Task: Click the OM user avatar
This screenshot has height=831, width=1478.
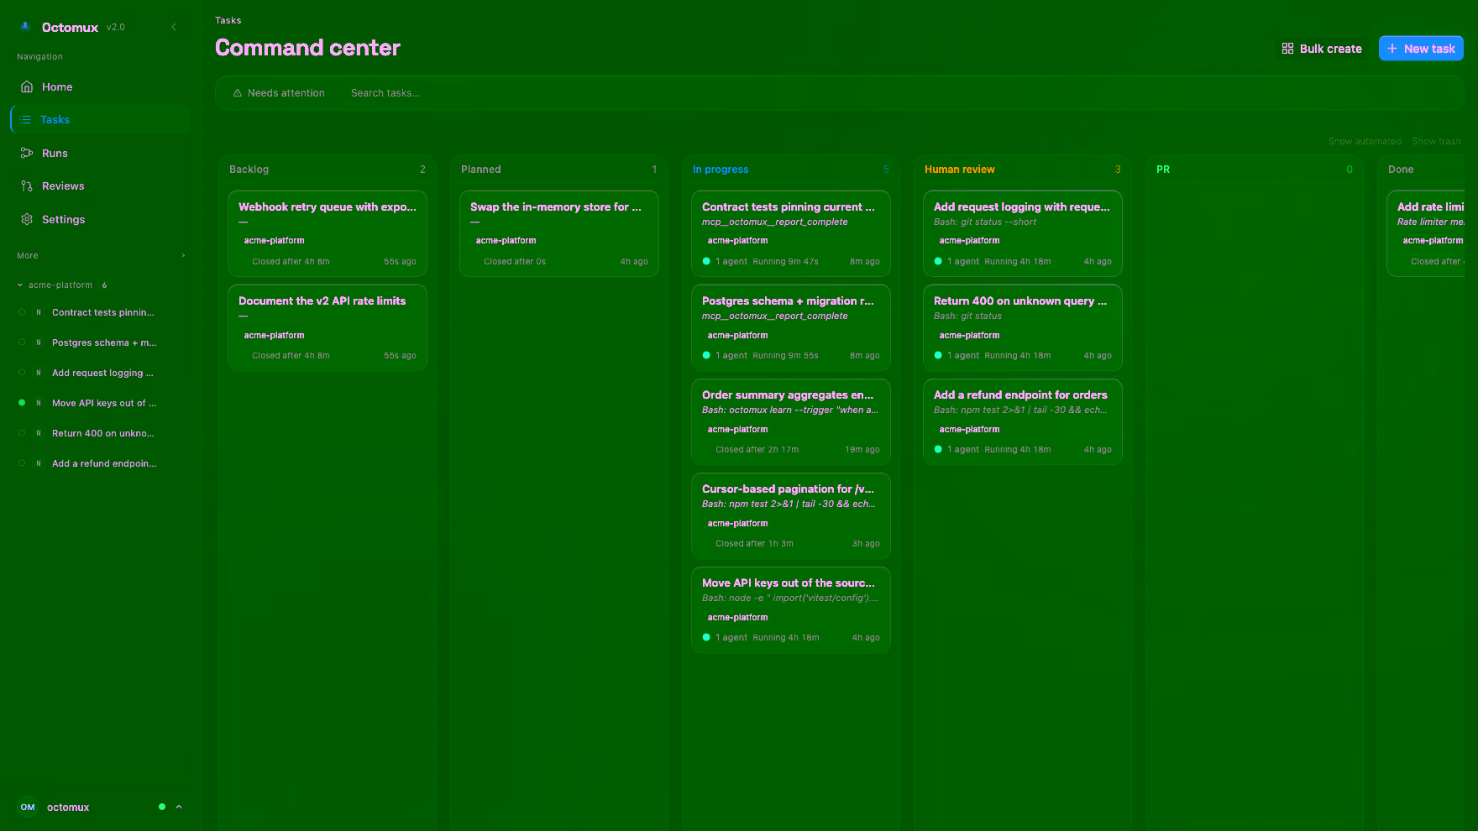Action: click(x=28, y=807)
